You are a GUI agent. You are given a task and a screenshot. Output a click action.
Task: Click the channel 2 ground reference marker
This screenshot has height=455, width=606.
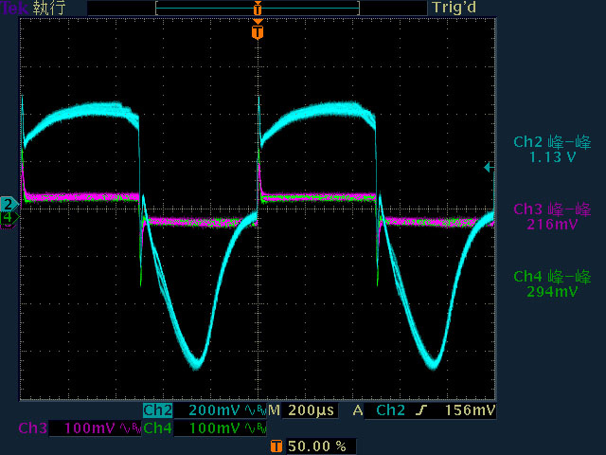point(9,204)
